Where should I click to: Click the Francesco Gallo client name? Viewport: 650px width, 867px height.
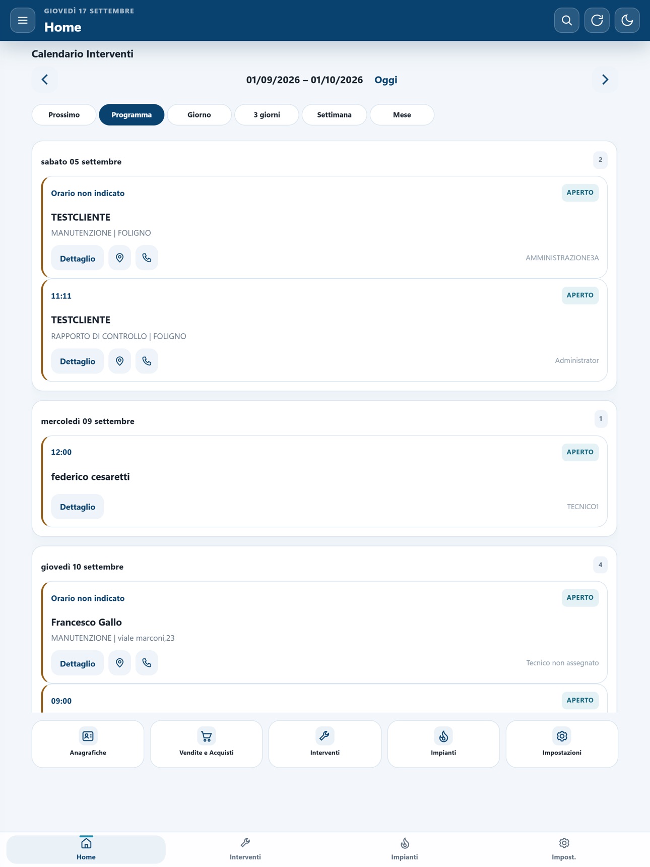(x=86, y=622)
